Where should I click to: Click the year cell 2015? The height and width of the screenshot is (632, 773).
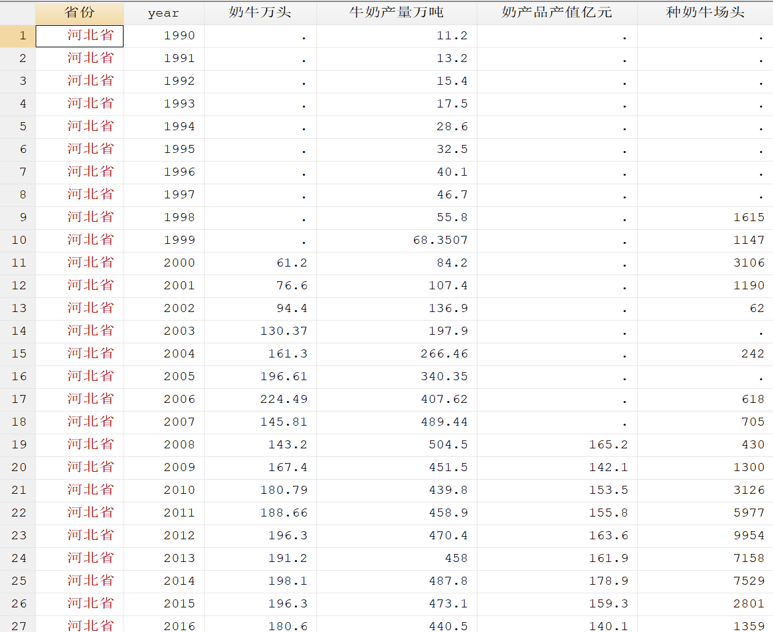(164, 604)
